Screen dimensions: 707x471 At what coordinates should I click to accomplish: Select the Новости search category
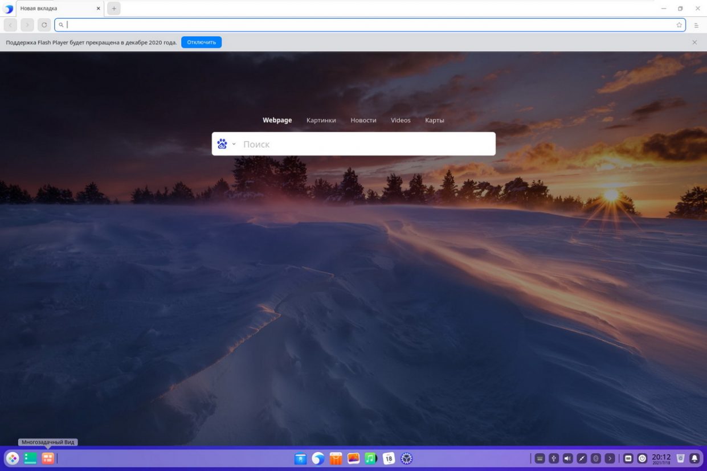pyautogui.click(x=363, y=120)
